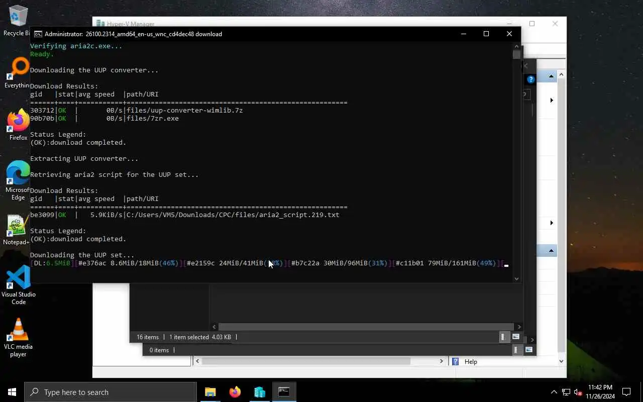643x402 pixels.
Task: Click the left arrow of the dark Explorer scrollbar
Action: pyautogui.click(x=215, y=327)
